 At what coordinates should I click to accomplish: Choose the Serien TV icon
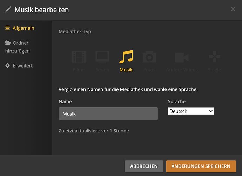[102, 57]
